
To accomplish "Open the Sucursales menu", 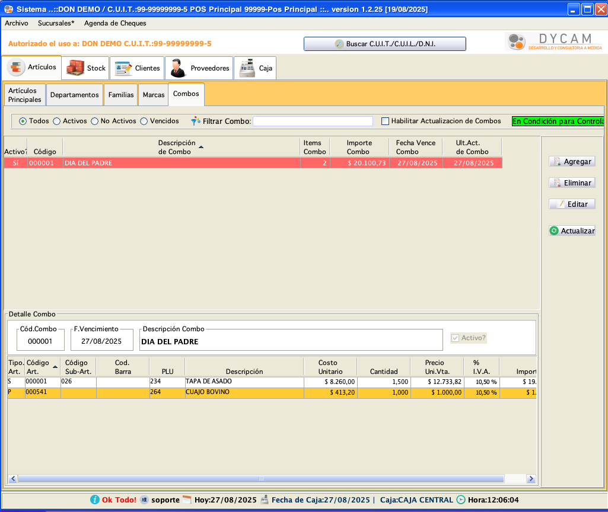I will tap(56, 23).
